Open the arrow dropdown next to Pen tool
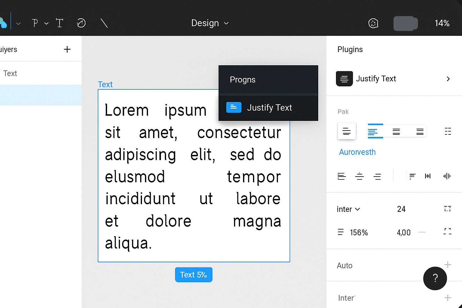Screen dimensions: 462x308 click(46, 23)
